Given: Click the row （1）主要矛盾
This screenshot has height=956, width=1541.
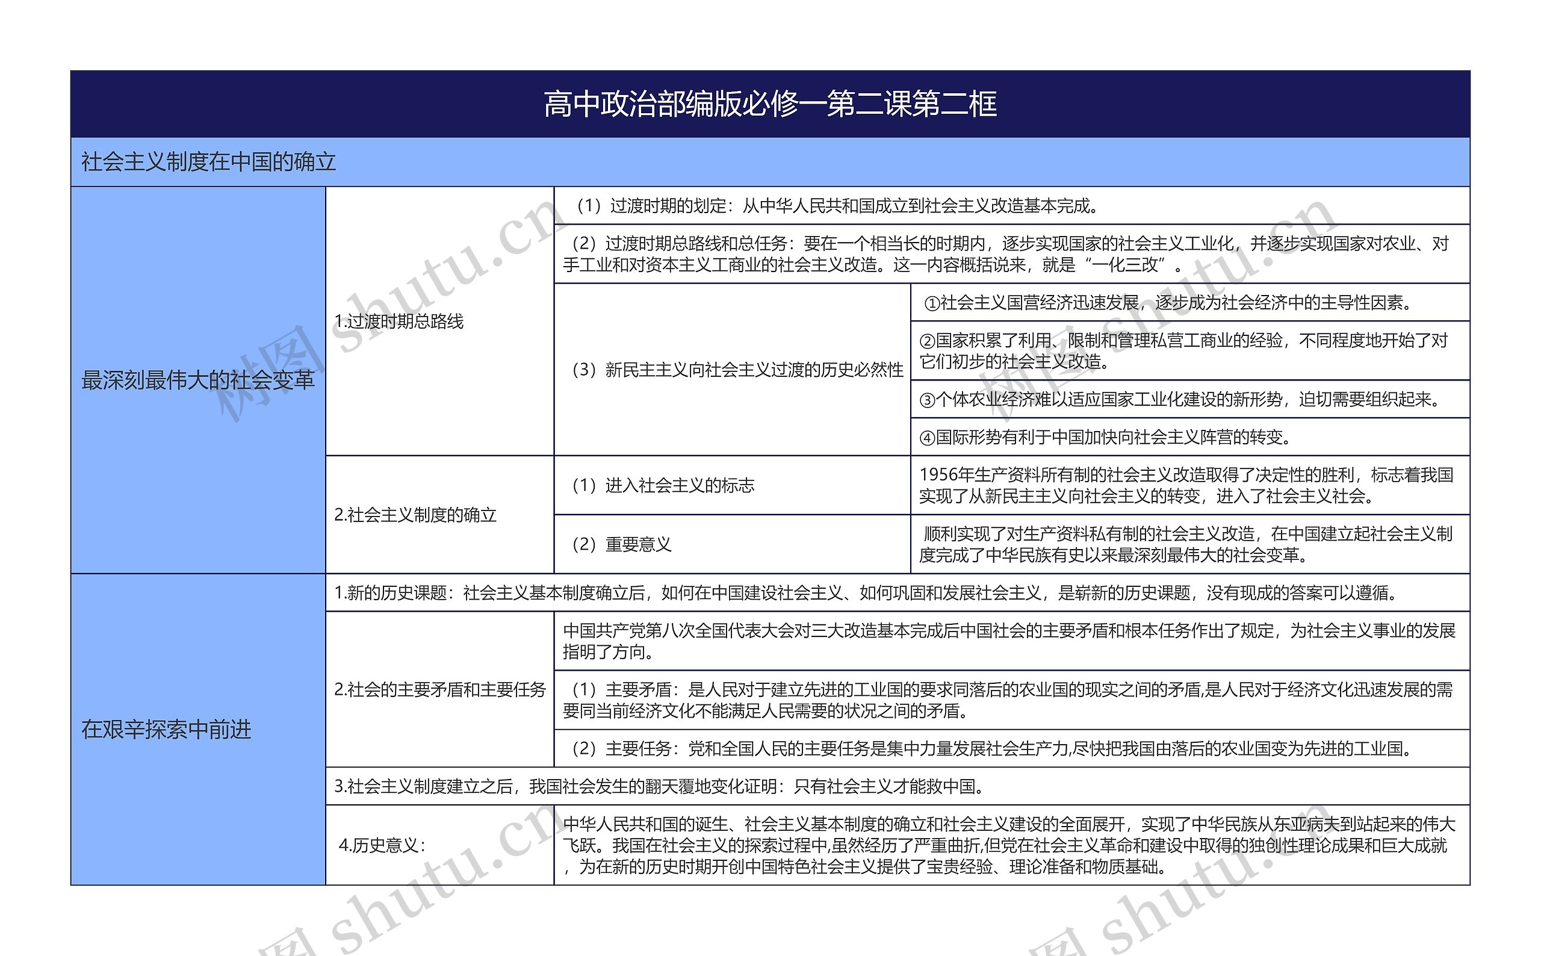Looking at the screenshot, I should (x=1012, y=700).
